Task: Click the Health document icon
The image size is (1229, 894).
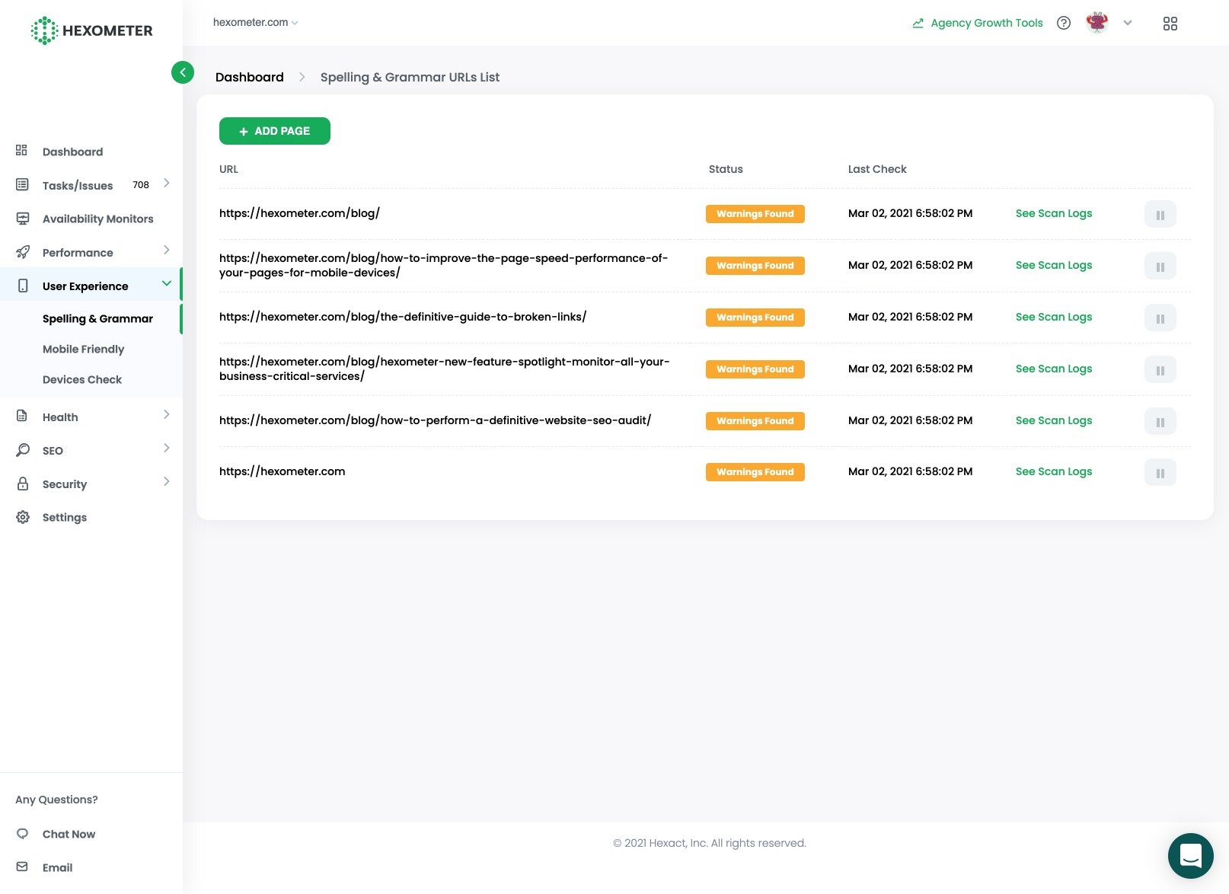Action: (22, 417)
